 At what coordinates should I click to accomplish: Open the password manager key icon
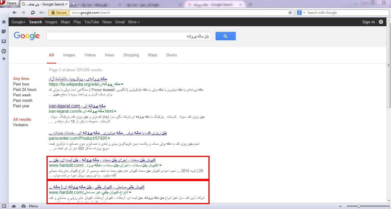click(x=42, y=13)
